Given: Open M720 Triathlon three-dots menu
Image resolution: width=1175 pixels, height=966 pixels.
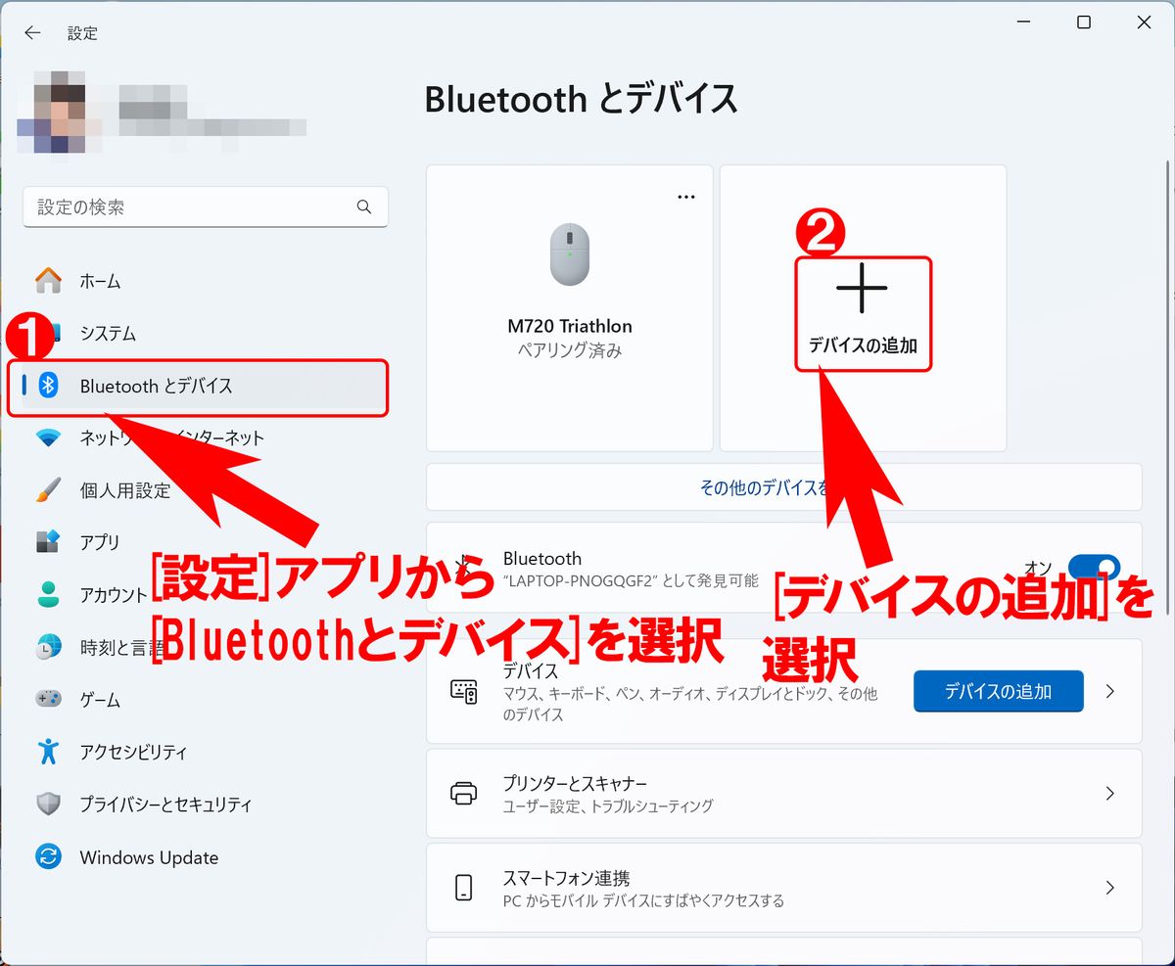Looking at the screenshot, I should tap(686, 197).
